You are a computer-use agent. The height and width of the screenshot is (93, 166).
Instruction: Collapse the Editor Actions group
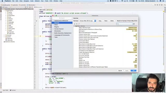74,26
